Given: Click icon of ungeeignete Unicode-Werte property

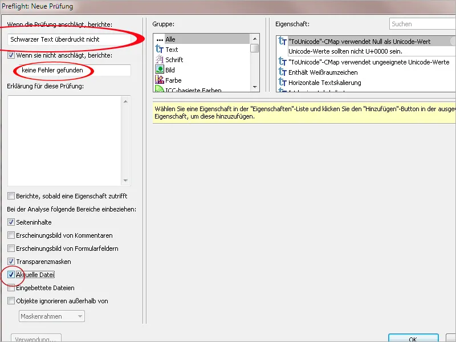Looking at the screenshot, I should coord(282,62).
